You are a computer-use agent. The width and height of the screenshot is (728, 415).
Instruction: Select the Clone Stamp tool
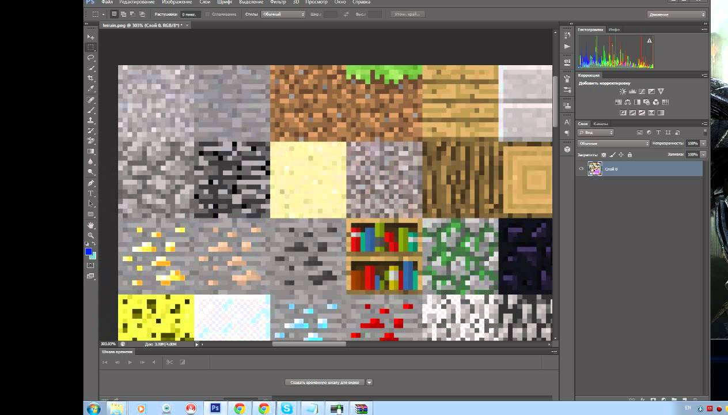coord(91,120)
